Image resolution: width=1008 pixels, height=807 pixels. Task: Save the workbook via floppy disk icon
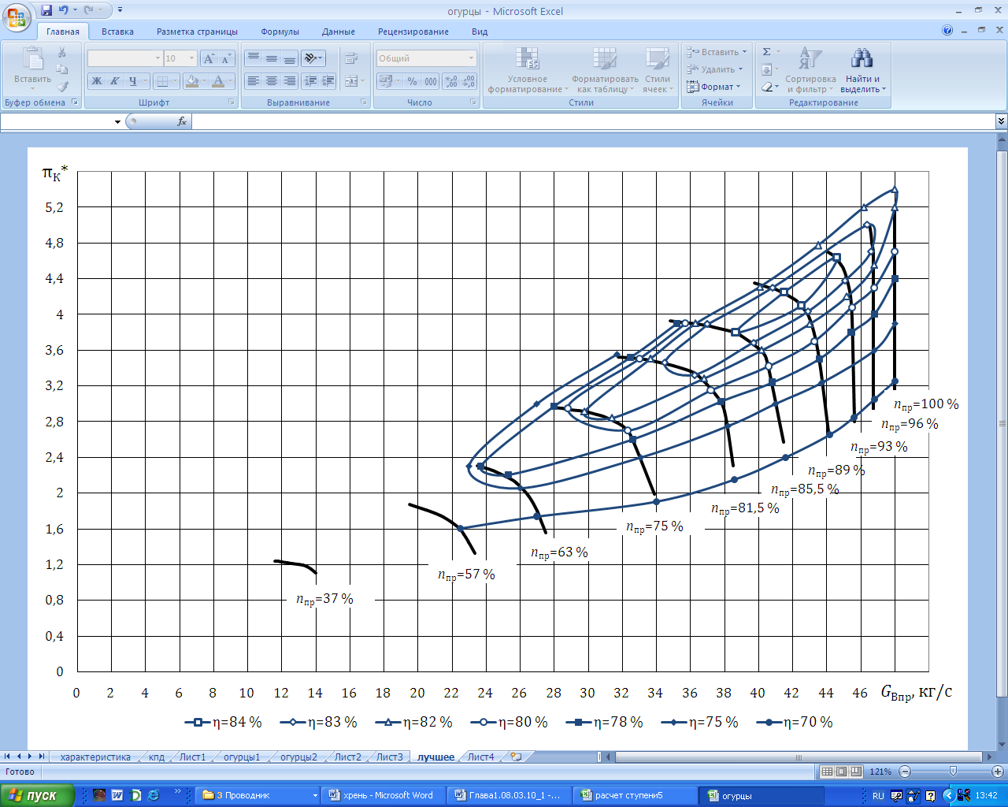46,11
